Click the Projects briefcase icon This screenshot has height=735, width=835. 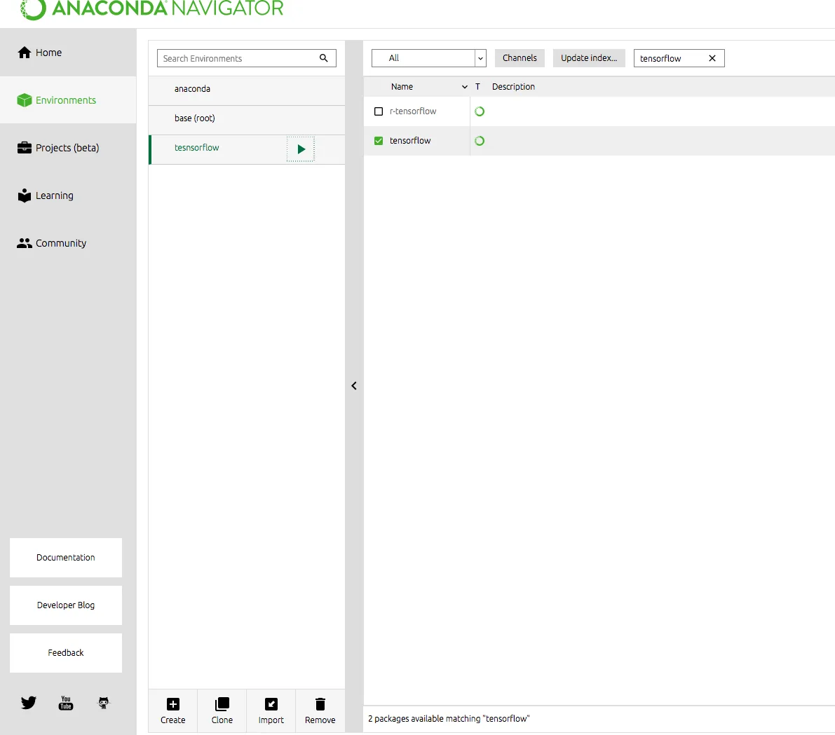pos(25,147)
